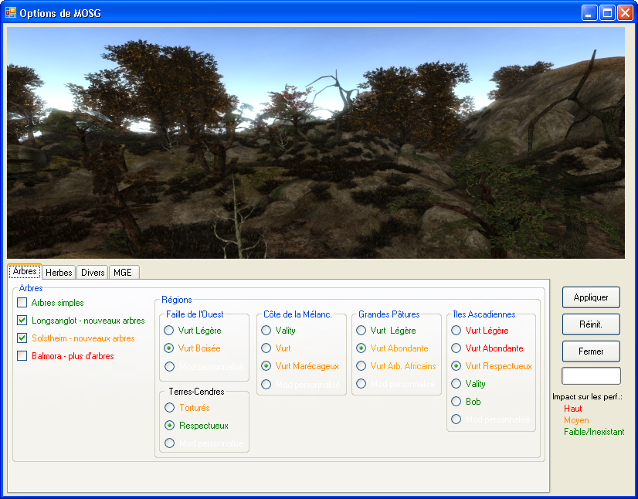This screenshot has height=499, width=638.
Task: Select Vurt Boisée radio button
Action: (169, 348)
